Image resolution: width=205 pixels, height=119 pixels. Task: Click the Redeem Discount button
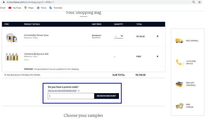[106, 96]
